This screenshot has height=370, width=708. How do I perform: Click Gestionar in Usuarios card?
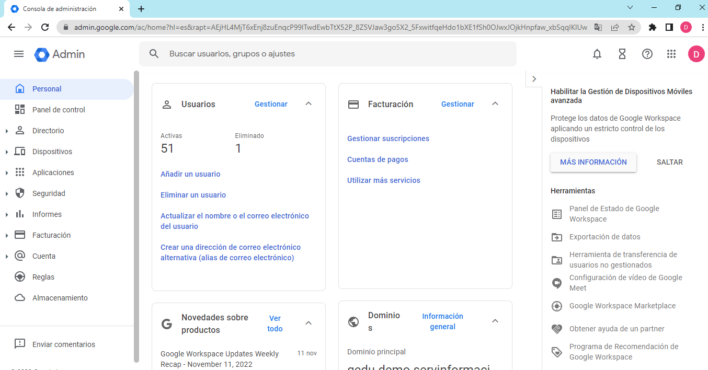point(271,104)
